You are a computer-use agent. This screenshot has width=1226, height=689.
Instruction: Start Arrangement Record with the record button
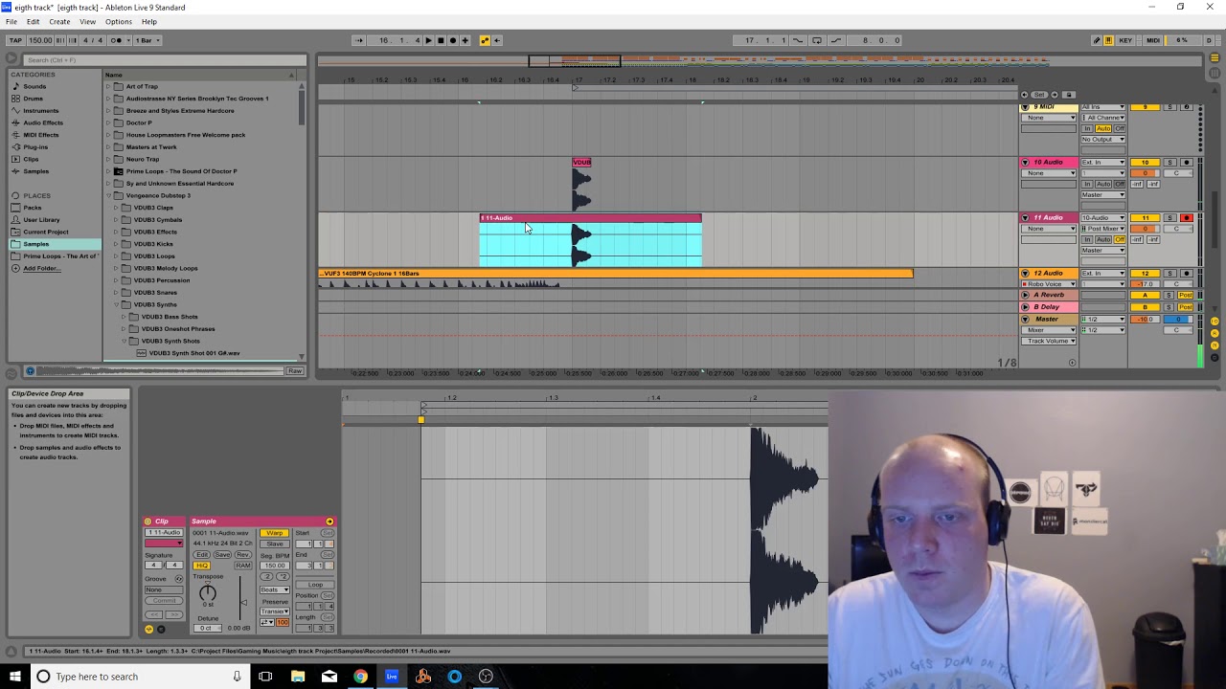453,40
